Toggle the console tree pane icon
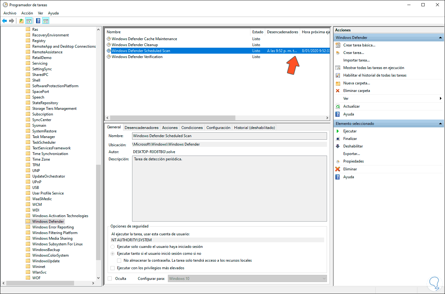Viewport: 445px width, 294px height. pos(29,20)
